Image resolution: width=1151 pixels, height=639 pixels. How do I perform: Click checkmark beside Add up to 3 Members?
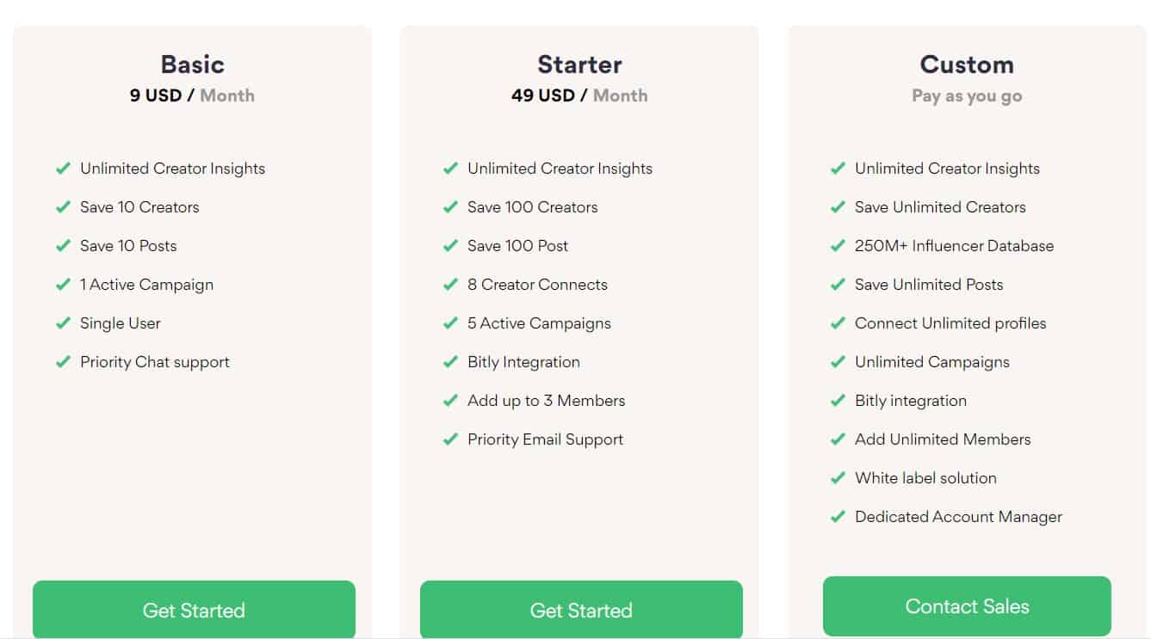pos(450,401)
